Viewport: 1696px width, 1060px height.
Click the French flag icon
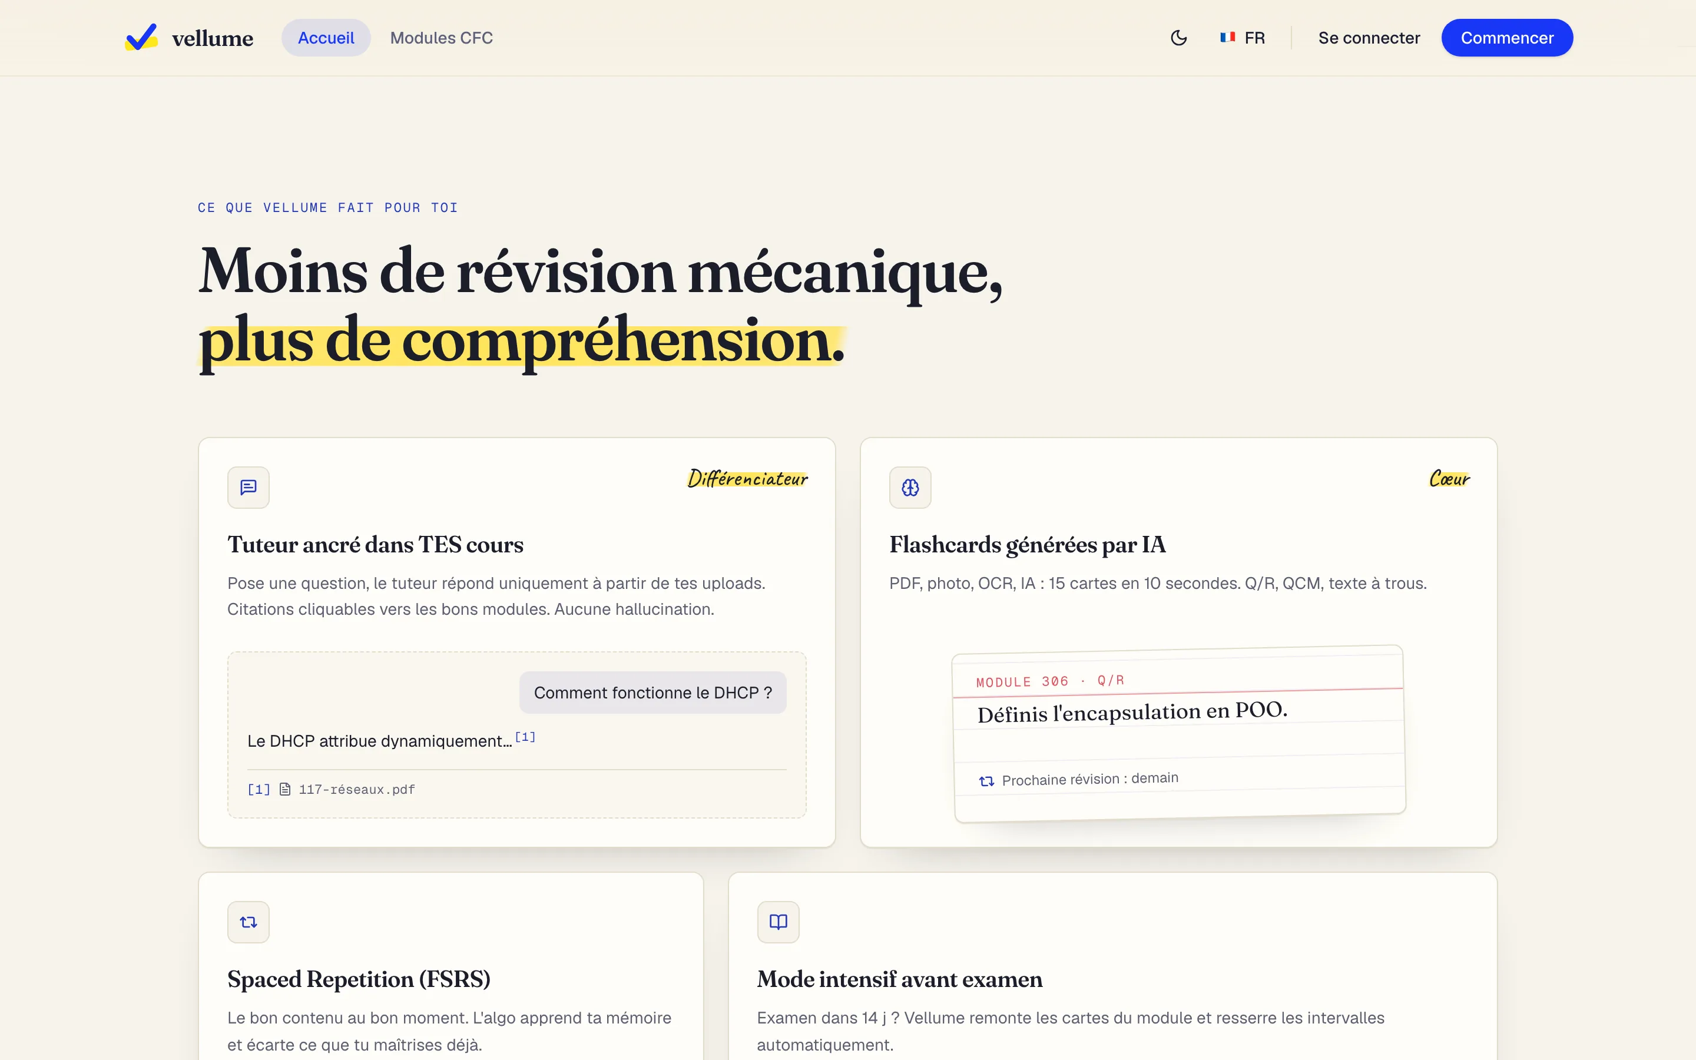[1227, 37]
